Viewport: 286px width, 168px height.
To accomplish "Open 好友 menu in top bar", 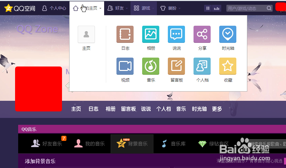I will tap(116, 8).
